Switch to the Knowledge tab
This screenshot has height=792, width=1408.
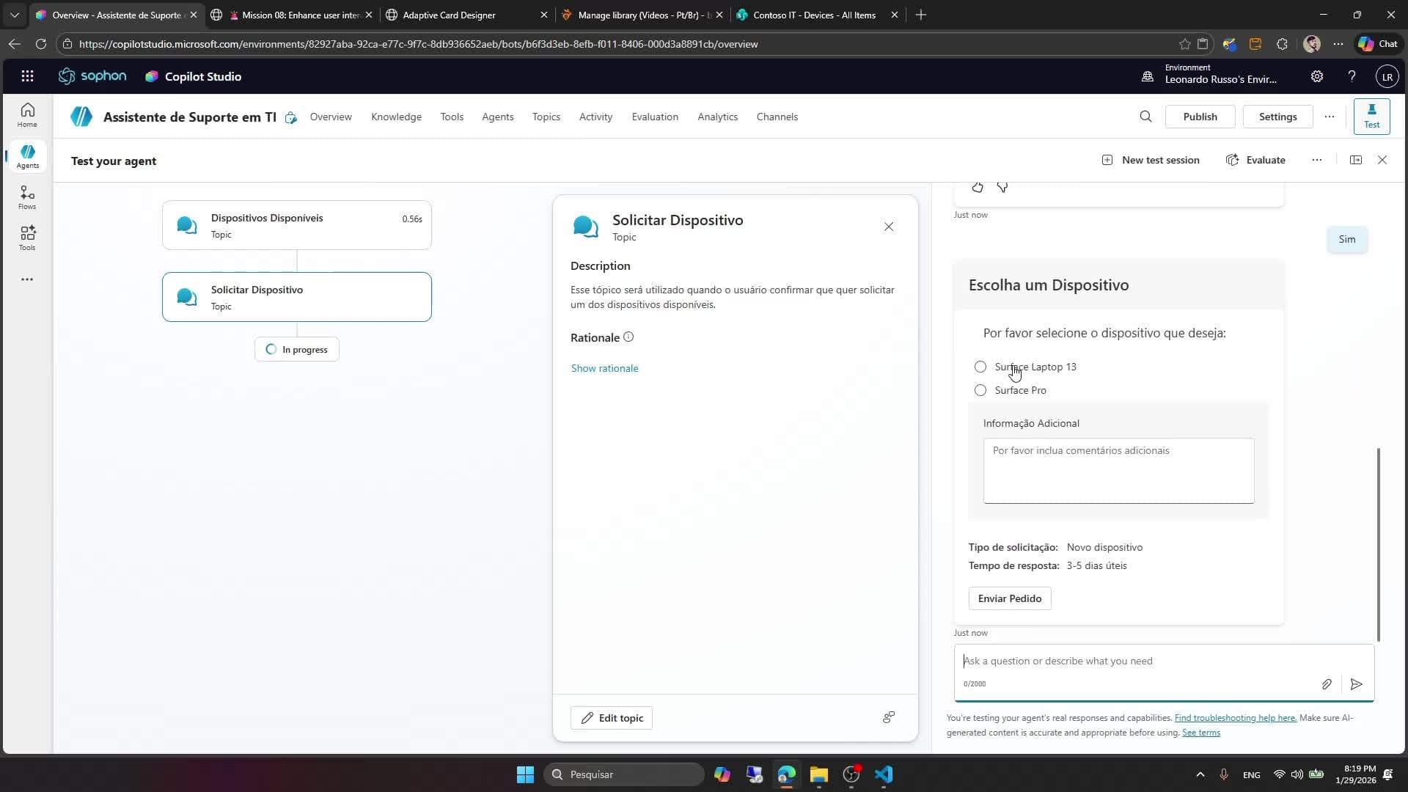tap(396, 117)
